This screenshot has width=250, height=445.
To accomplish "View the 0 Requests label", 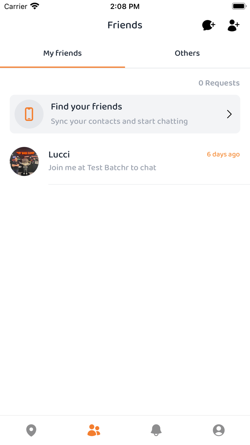I will [x=219, y=83].
